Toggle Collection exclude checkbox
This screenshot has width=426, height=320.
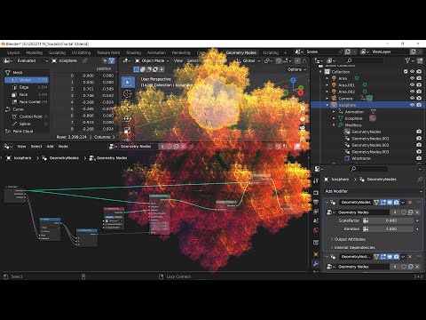tap(406, 71)
